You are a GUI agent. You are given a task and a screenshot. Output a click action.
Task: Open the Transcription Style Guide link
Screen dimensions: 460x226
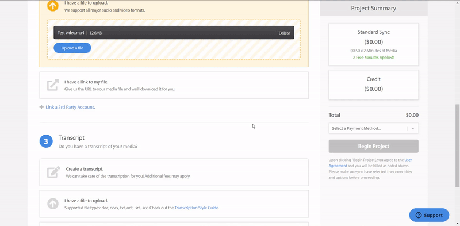(196, 208)
